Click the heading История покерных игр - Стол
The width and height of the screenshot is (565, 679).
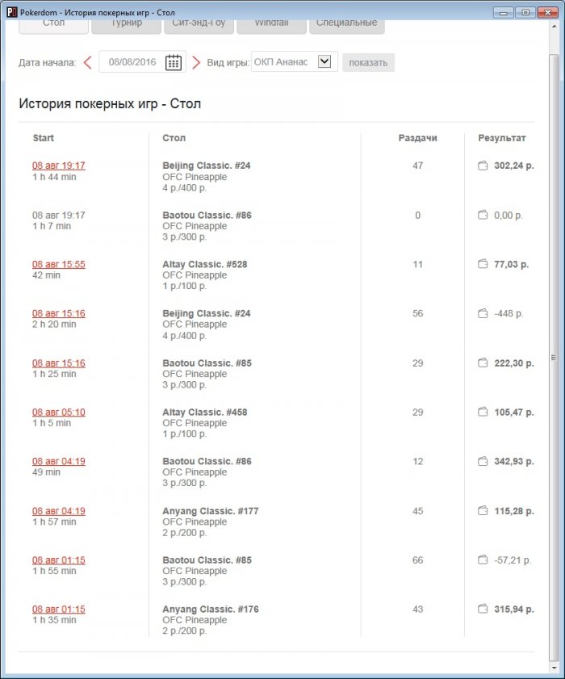click(x=110, y=104)
